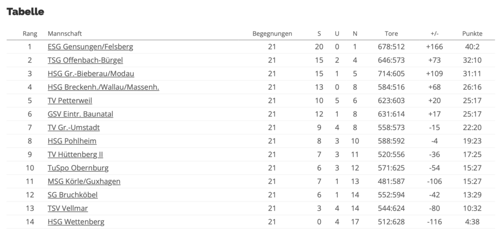
Task: Open TV Hüttenberg II link
Action: (x=75, y=155)
